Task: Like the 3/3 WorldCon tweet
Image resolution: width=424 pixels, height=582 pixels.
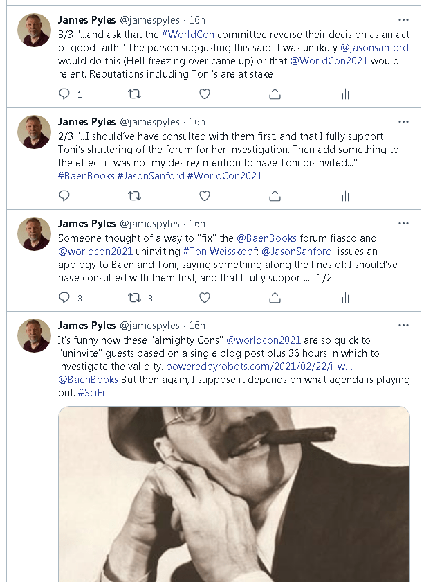Action: coord(205,94)
